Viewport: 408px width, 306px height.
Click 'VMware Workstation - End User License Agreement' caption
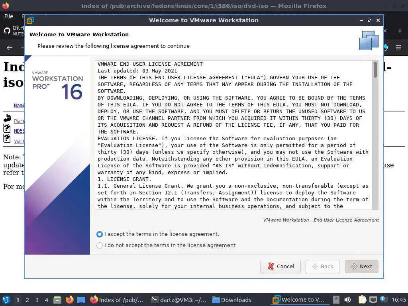[321, 220]
